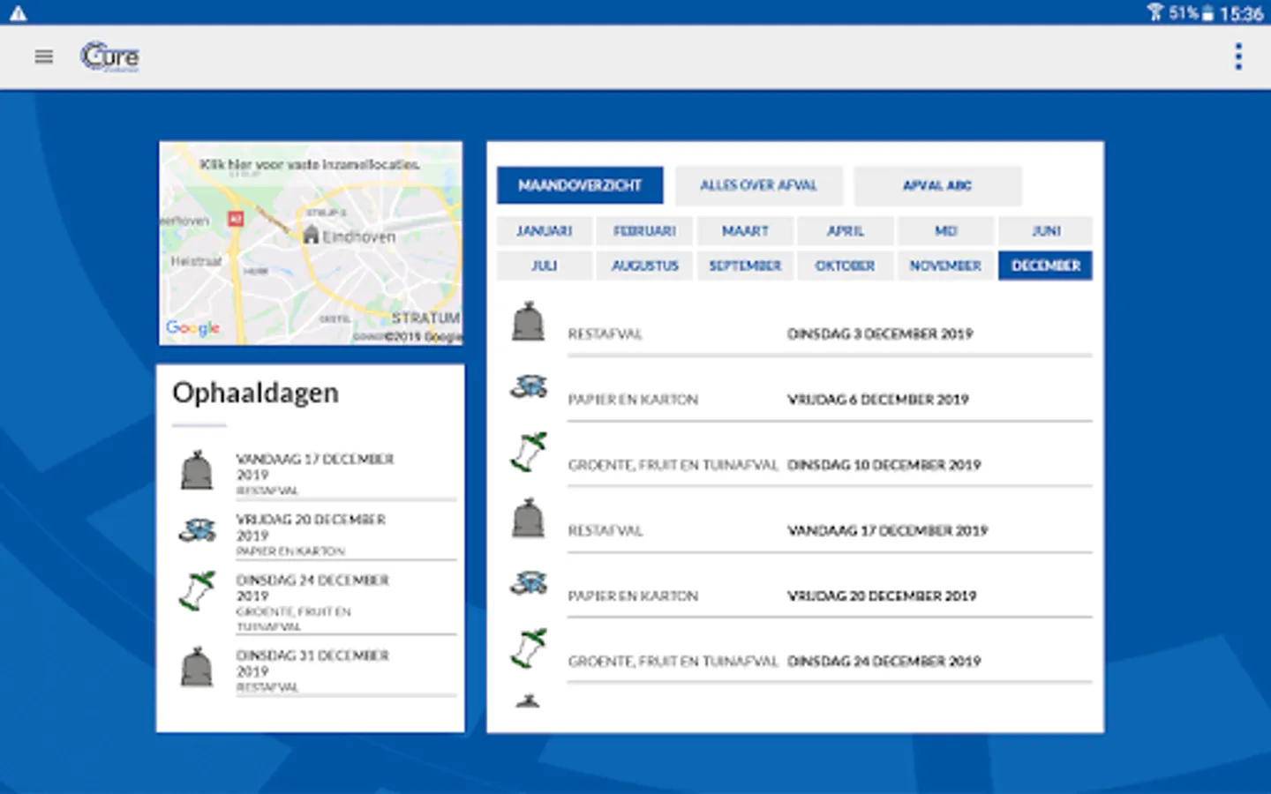The height and width of the screenshot is (794, 1271).
Task: Tap the apple core icon for Dinsdag 24 December 2019 in month list
Action: 528,648
